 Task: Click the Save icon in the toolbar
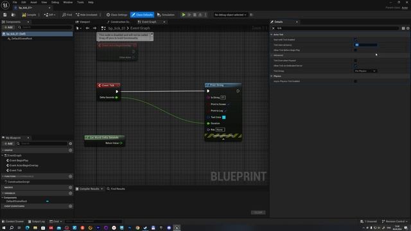[x=4, y=15]
